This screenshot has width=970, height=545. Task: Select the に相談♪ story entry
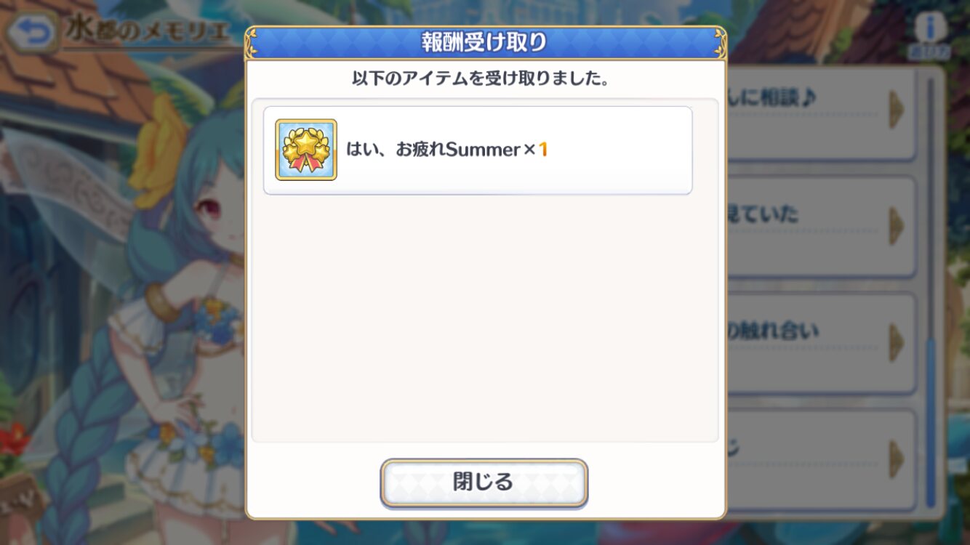click(x=822, y=110)
